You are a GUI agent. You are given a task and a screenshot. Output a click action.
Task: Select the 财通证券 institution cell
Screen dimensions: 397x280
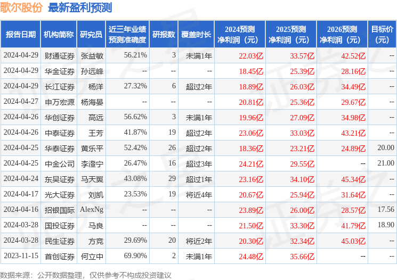(60, 56)
